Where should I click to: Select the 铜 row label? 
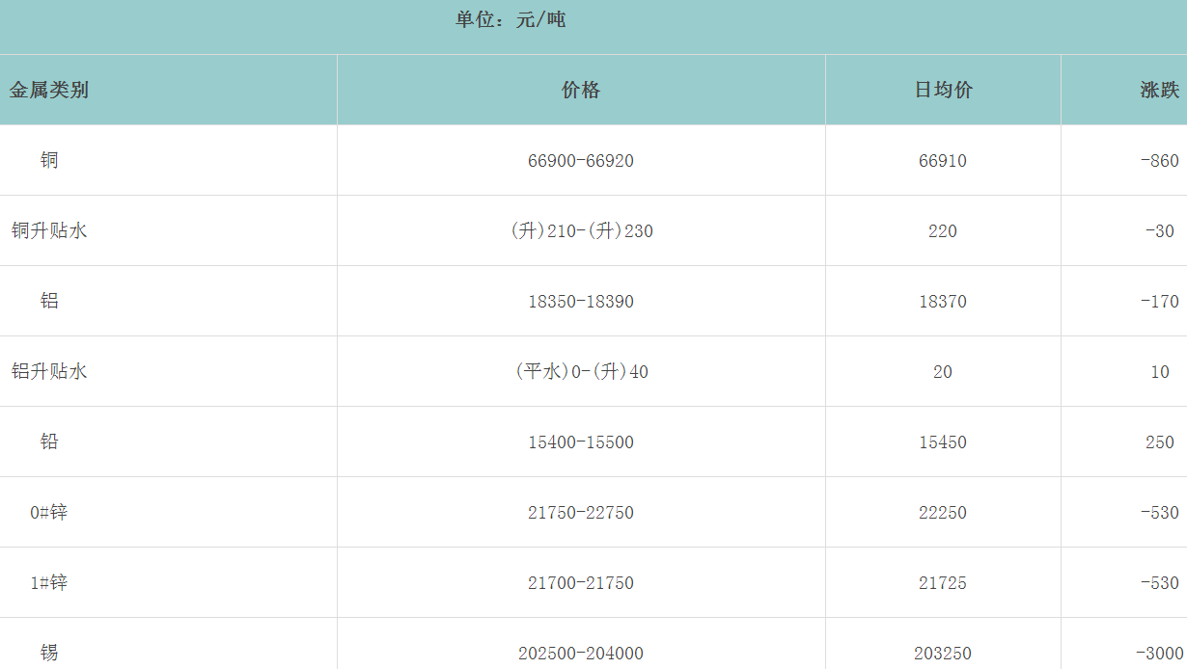click(49, 160)
